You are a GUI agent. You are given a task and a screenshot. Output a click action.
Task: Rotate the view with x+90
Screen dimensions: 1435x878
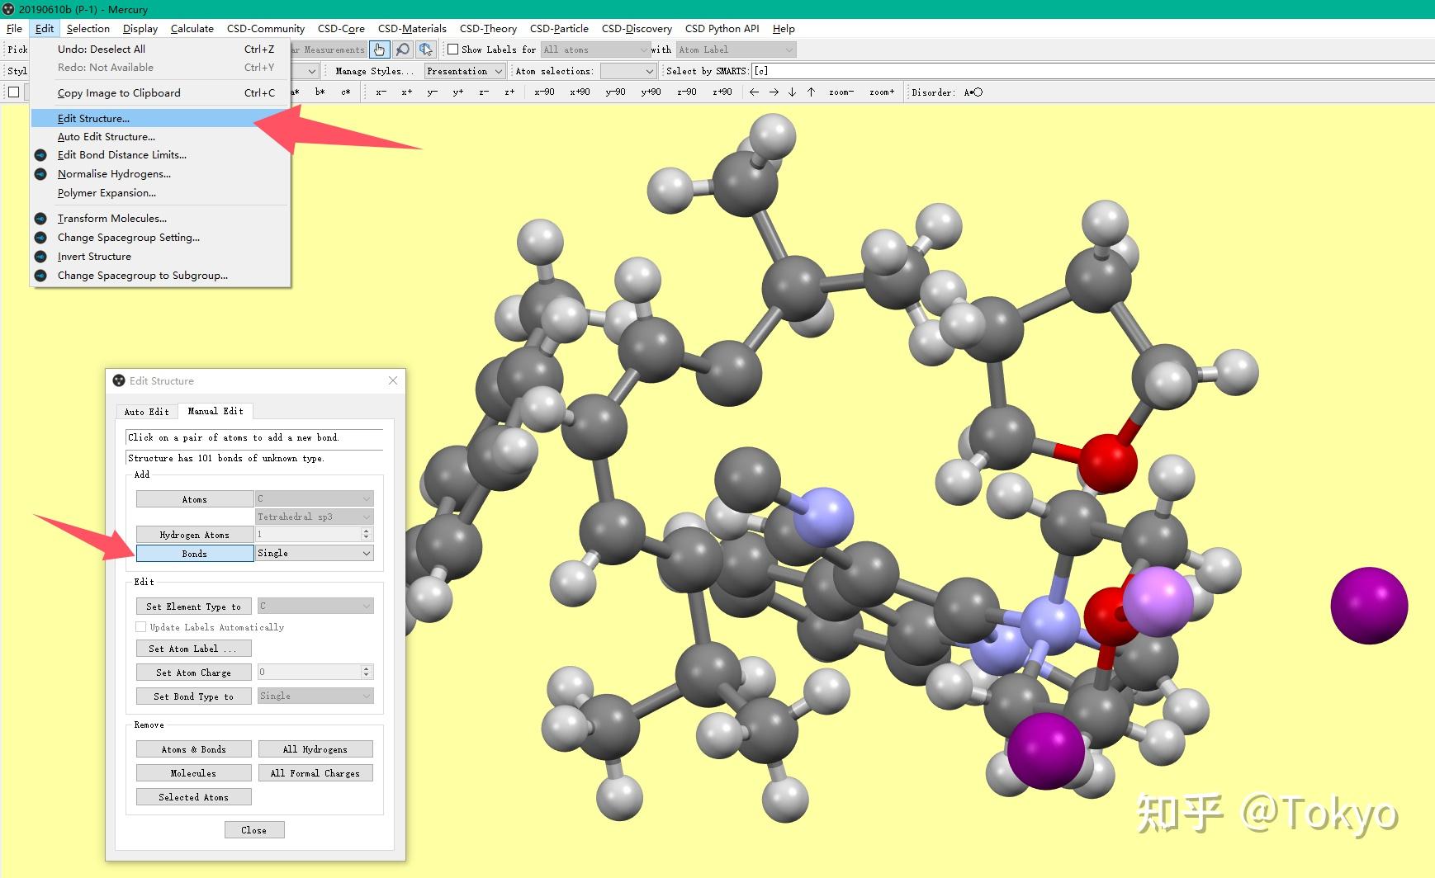[x=580, y=92]
